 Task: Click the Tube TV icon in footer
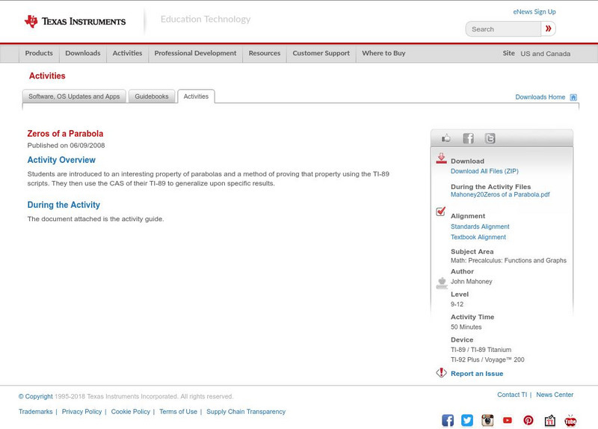click(570, 421)
